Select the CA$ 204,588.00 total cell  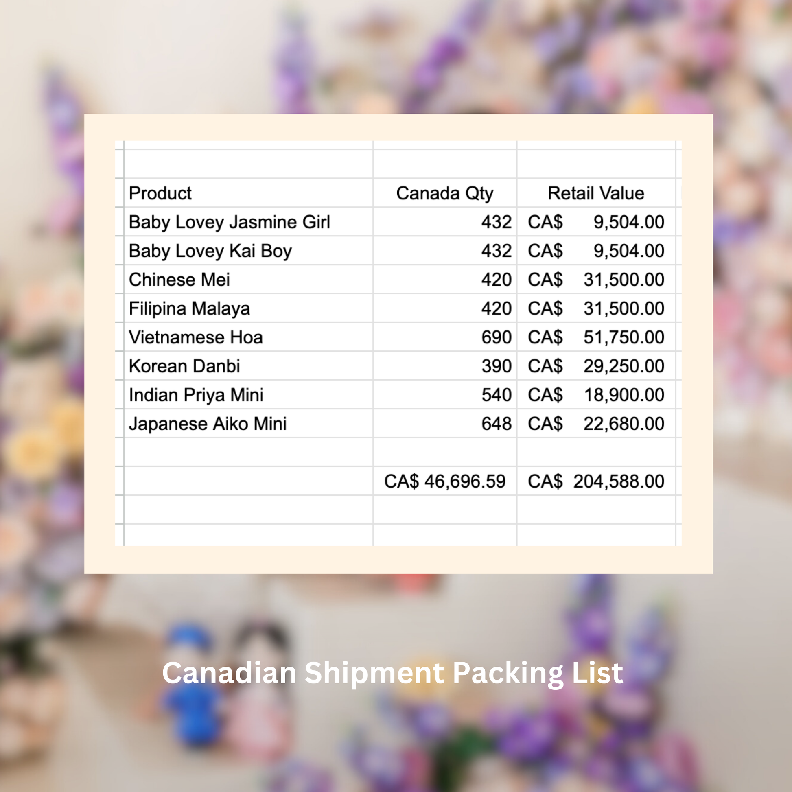pos(596,481)
